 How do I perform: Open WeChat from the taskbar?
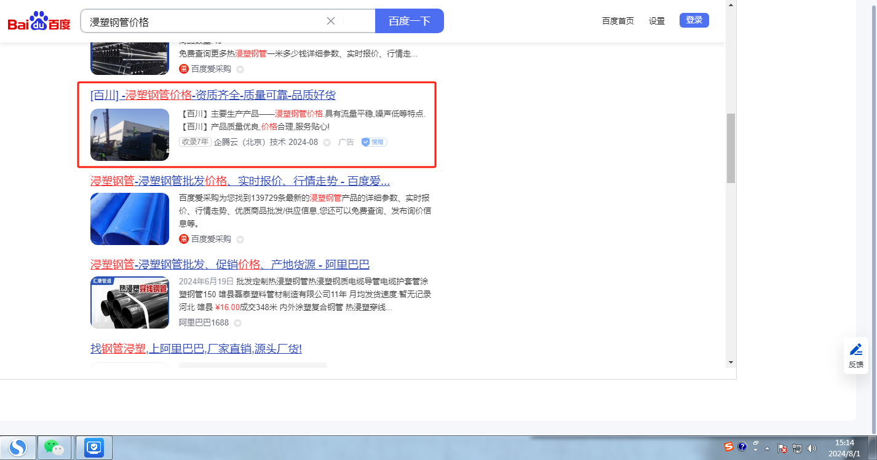(x=54, y=448)
